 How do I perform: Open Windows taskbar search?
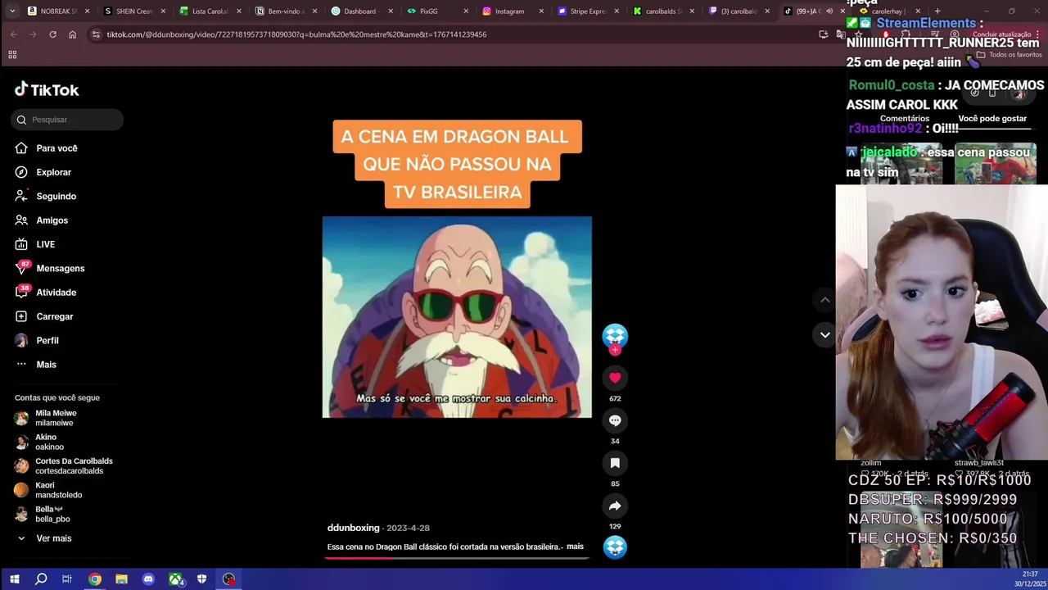pyautogui.click(x=41, y=579)
